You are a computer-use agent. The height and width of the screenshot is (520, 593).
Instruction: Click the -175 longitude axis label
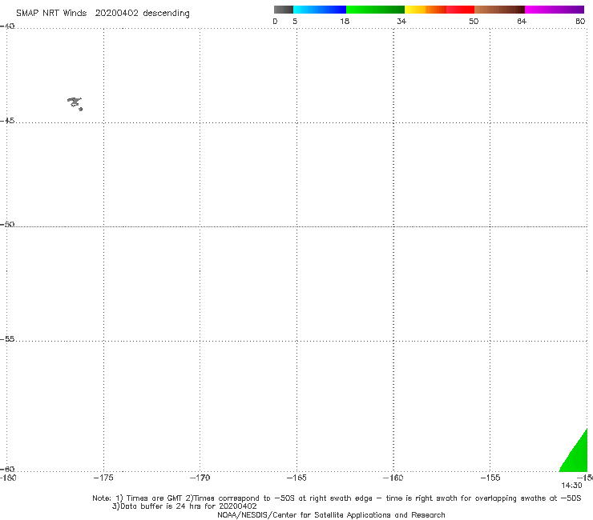click(x=103, y=478)
